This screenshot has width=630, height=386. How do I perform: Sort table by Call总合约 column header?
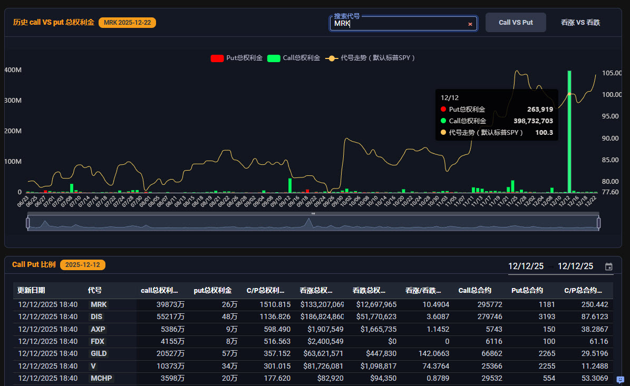pyautogui.click(x=474, y=290)
